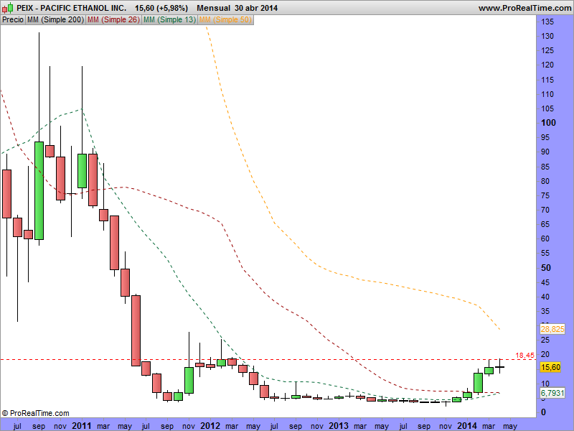Click the bold 50 value on price axis
574x431 pixels.
(x=546, y=268)
